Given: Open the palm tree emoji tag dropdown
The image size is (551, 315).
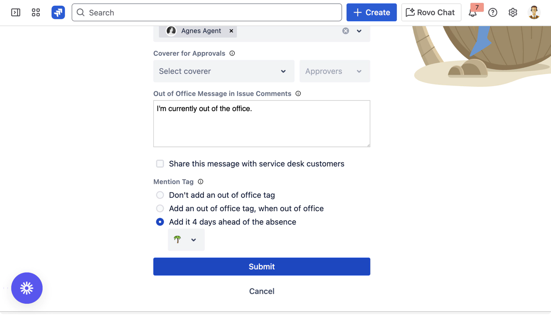Looking at the screenshot, I should (x=186, y=240).
